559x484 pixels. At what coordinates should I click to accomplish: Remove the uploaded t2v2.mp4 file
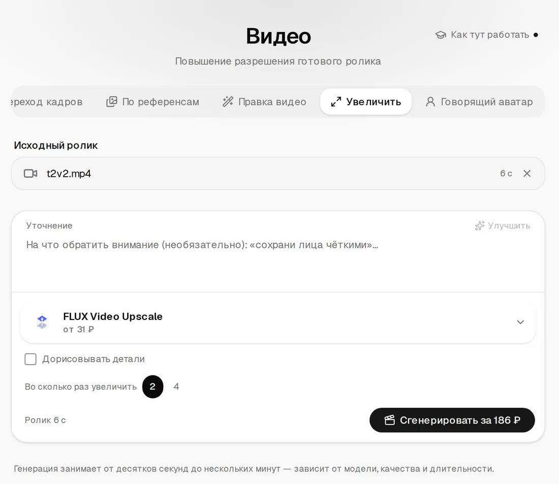(x=527, y=174)
